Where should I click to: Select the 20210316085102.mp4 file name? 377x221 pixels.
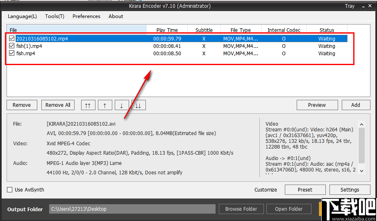42,38
